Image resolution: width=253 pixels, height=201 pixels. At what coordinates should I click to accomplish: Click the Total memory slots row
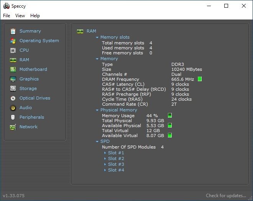pos(127,43)
